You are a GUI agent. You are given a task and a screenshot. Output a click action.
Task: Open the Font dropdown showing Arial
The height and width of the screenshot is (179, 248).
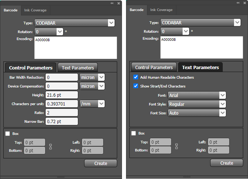197,96
